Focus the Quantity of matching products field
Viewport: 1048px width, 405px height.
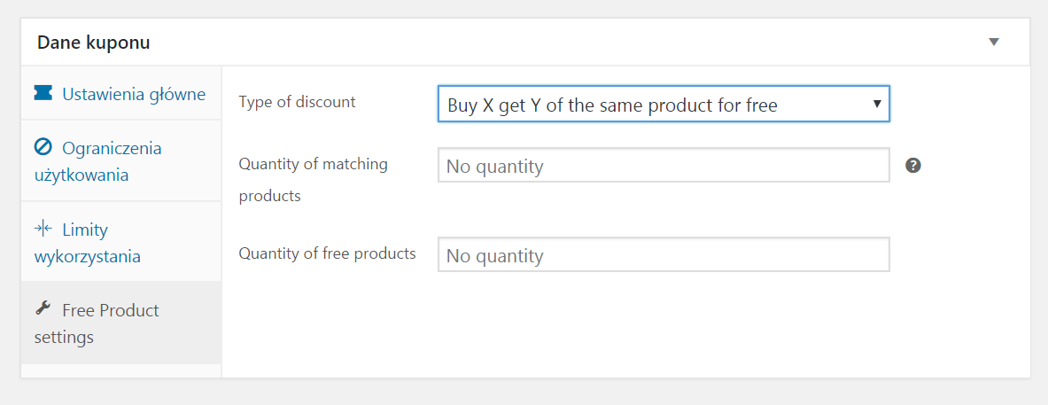click(x=664, y=165)
